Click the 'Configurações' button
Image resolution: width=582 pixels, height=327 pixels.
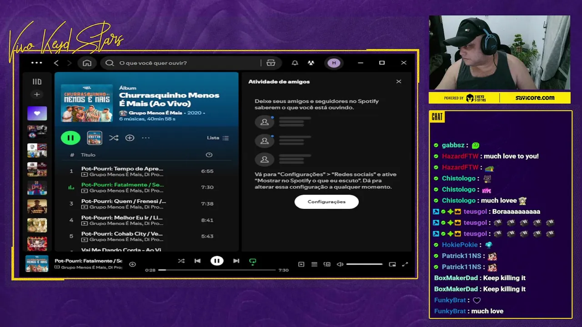[326, 202]
